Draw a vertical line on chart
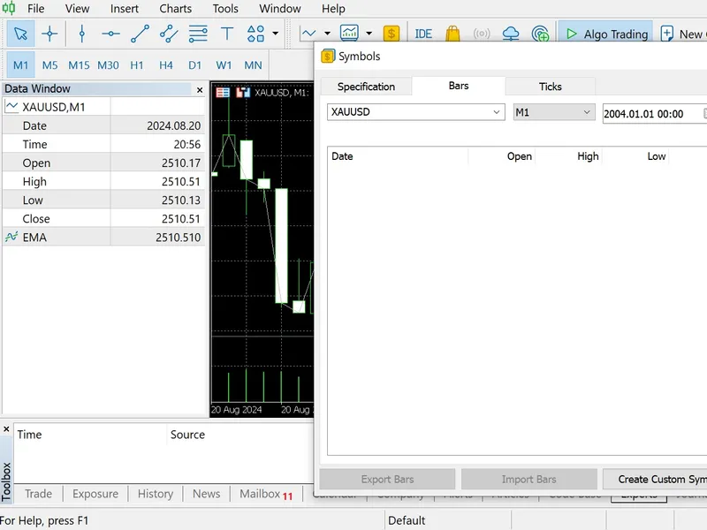Image resolution: width=707 pixels, height=530 pixels. (81, 34)
